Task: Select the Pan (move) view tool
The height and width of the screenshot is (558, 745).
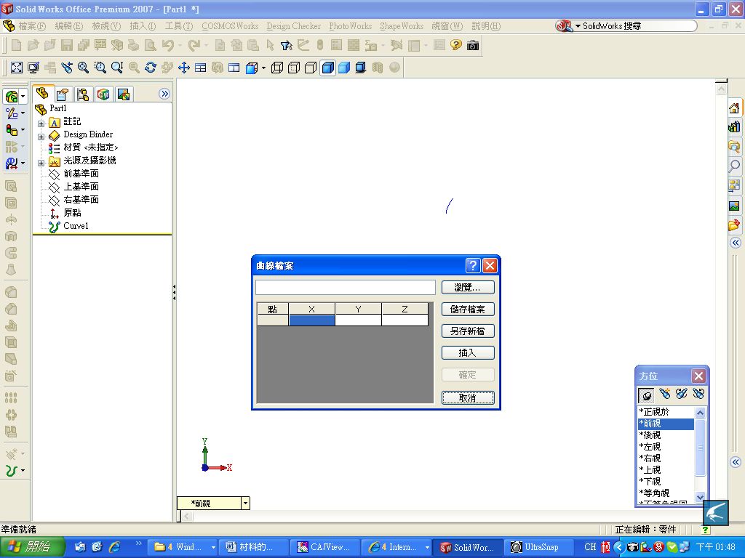Action: [x=184, y=68]
